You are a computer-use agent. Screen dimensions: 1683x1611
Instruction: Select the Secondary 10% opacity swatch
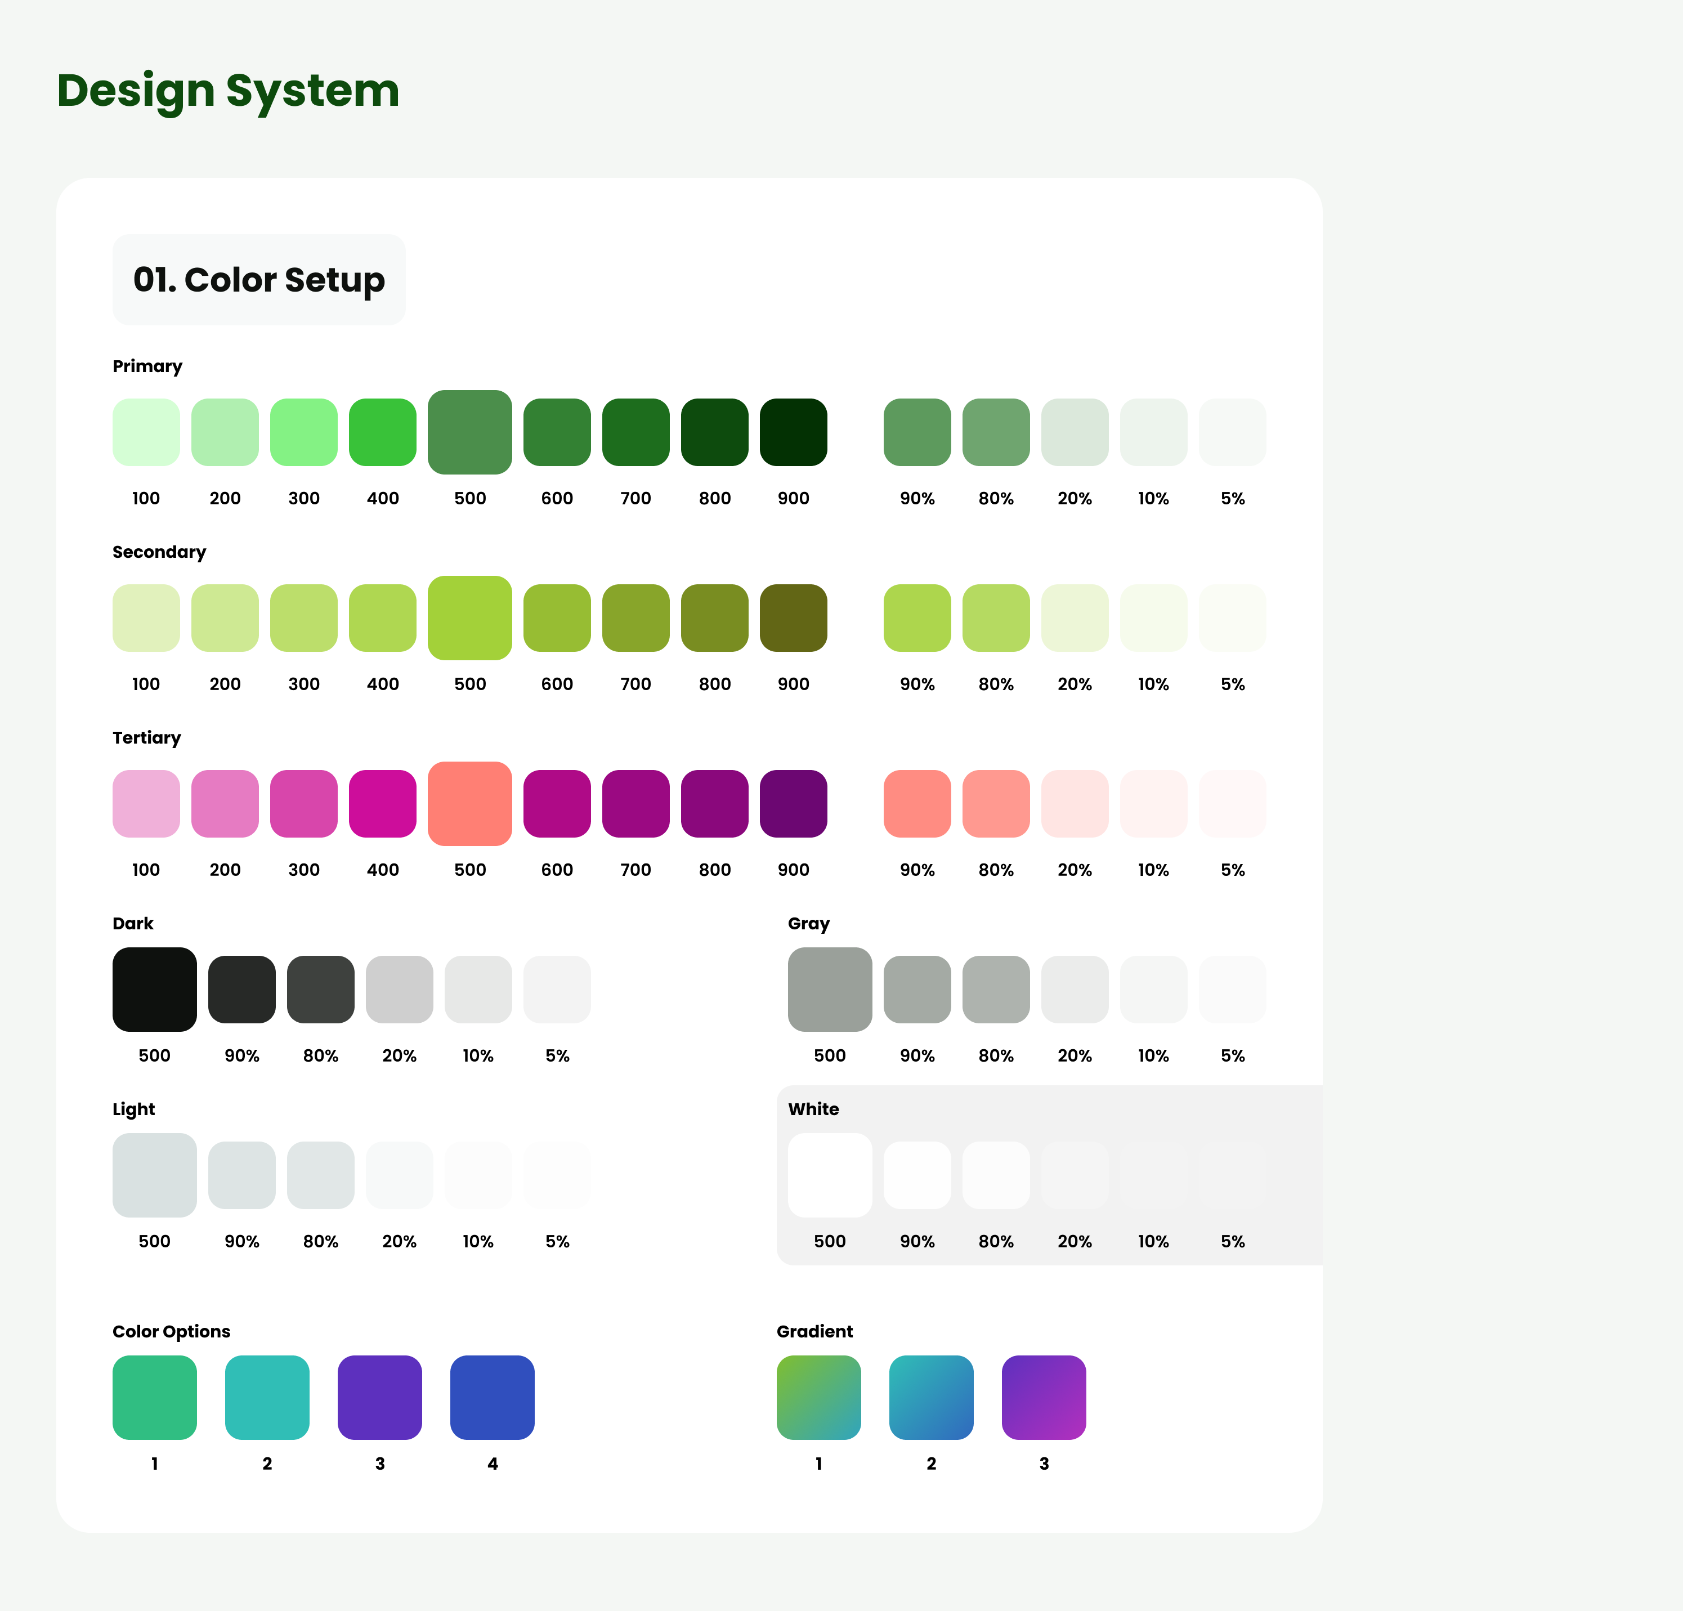pos(1154,618)
